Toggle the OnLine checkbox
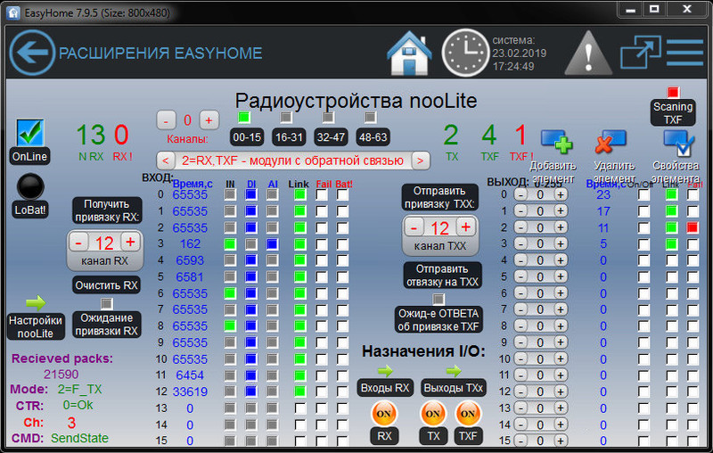Viewport: 713px width, 453px height. 30,134
